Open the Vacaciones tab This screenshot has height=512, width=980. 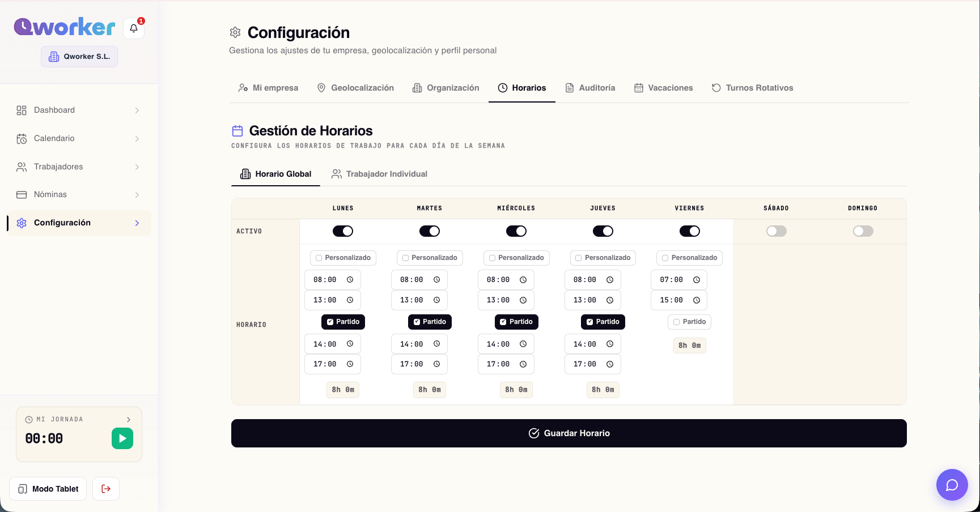tap(664, 88)
